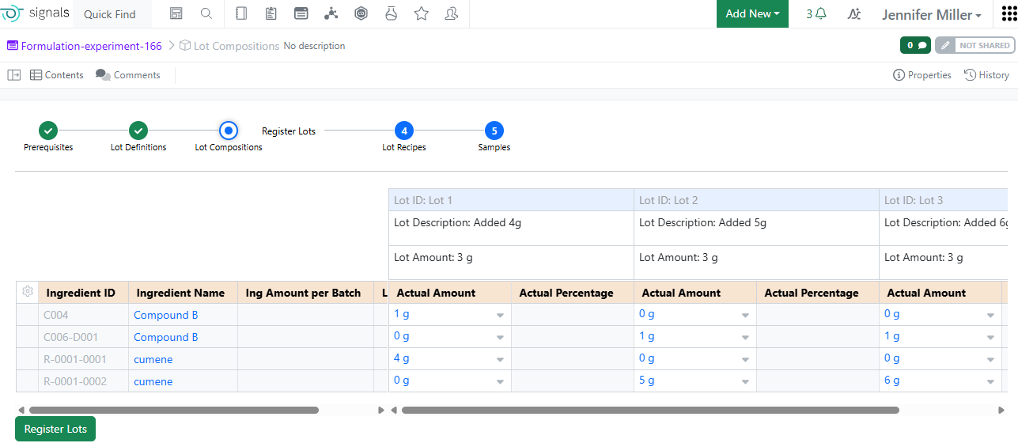Image resolution: width=1018 pixels, height=443 pixels.
Task: Click the table settings gear icon
Action: (x=28, y=292)
